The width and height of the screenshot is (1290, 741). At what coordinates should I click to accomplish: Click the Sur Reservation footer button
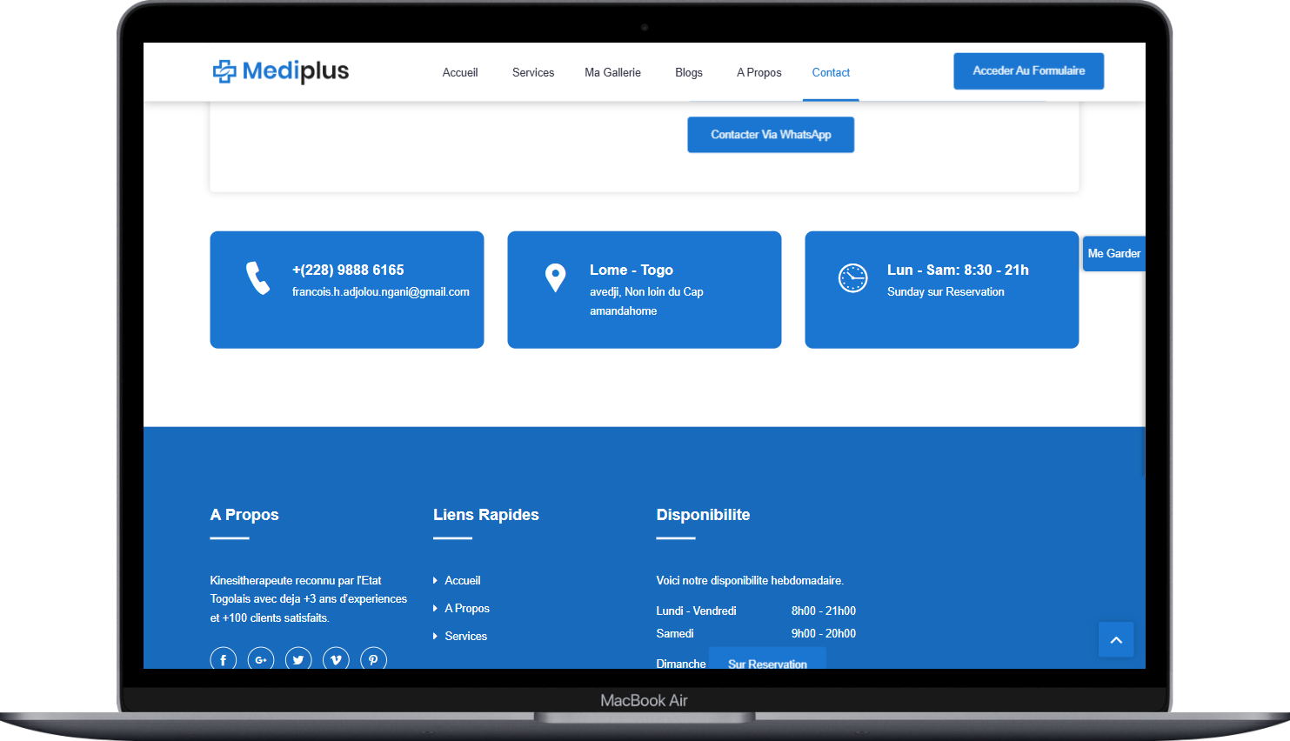point(767,660)
